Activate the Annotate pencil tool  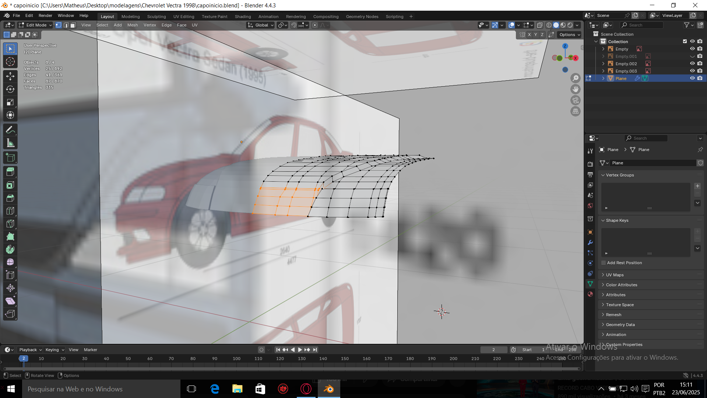[x=10, y=130]
